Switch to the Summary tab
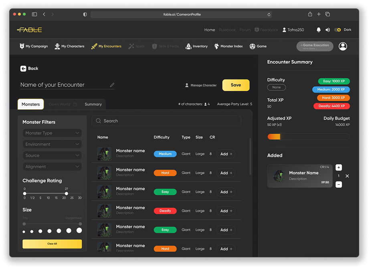This screenshot has width=370, height=269. [93, 104]
